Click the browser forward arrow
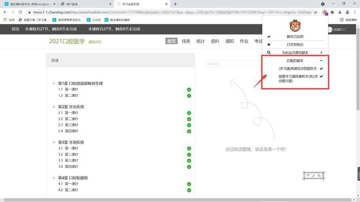 tap(13, 12)
